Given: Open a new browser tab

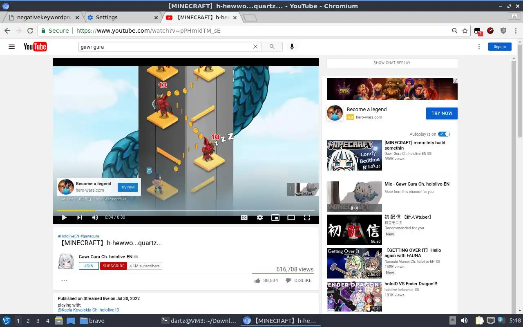Looking at the screenshot, I should [250, 18].
